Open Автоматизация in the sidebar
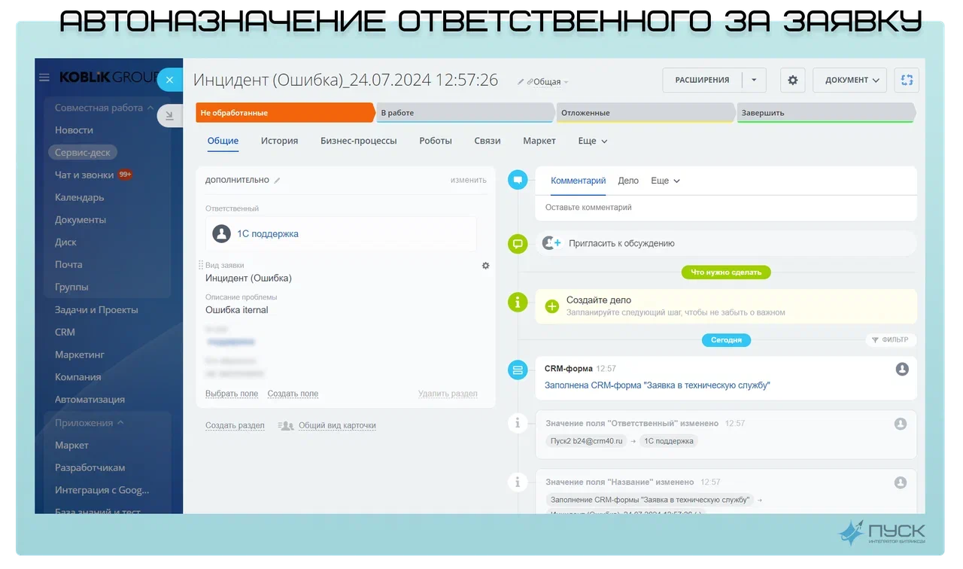This screenshot has height=569, width=963. [x=90, y=400]
